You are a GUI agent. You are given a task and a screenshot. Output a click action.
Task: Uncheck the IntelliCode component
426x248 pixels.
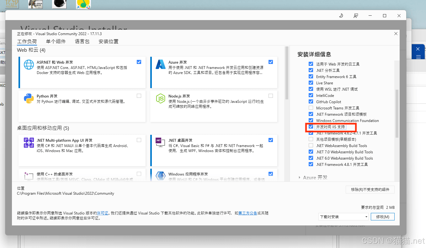click(311, 95)
